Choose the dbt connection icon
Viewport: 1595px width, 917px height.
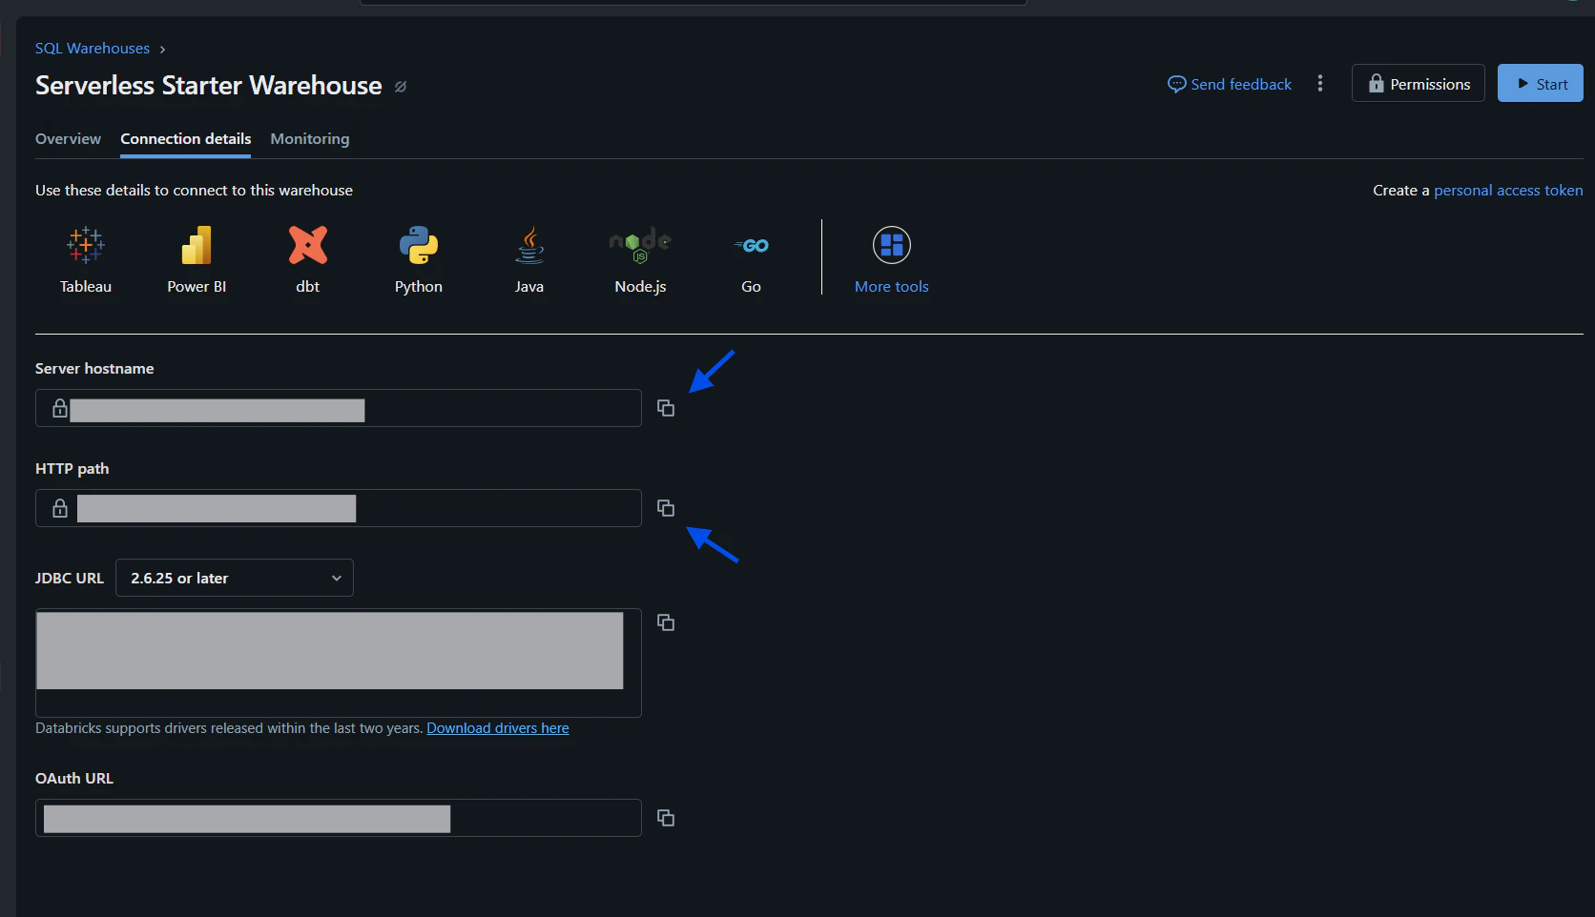point(308,245)
